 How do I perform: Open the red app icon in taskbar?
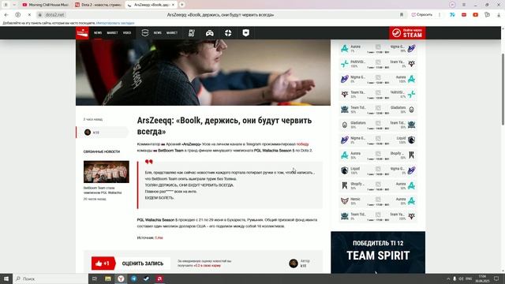tap(159, 278)
